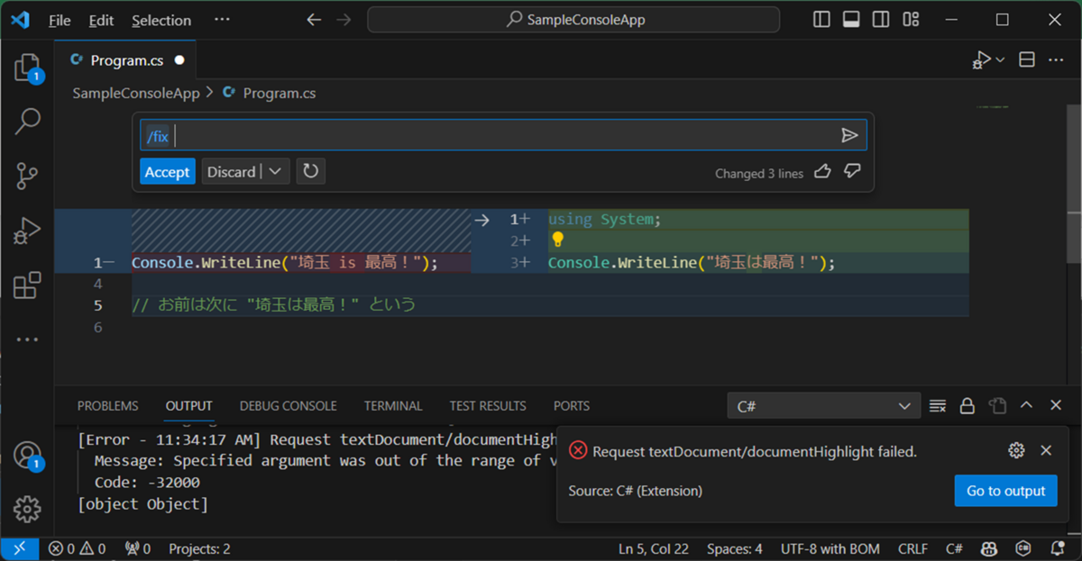The image size is (1082, 561).
Task: Rerun the inline chat request
Action: point(311,171)
